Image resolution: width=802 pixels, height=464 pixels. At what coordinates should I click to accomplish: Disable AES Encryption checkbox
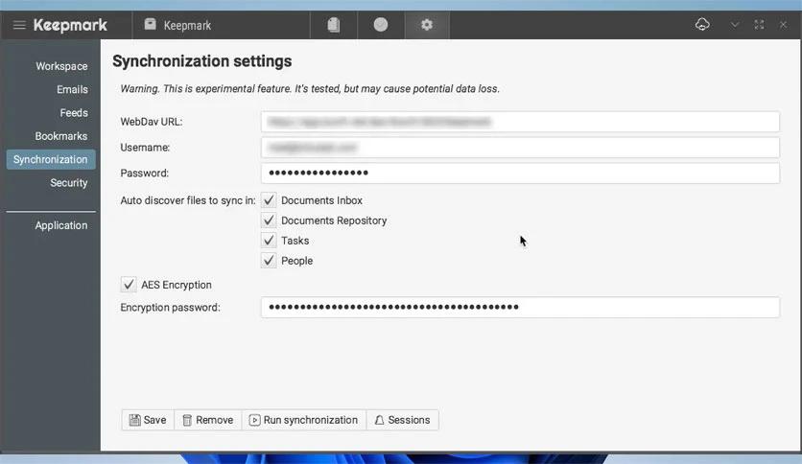tap(129, 285)
